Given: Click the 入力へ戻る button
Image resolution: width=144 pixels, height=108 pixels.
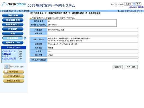Looking at the screenshot, I should coord(131,67).
